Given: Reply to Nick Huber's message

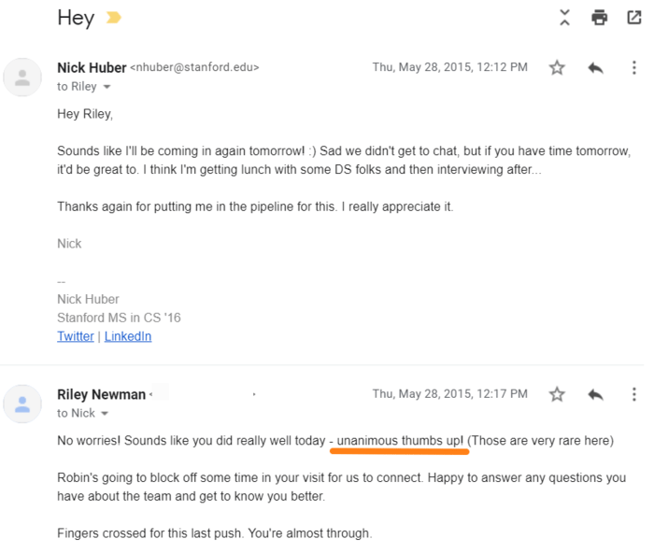Looking at the screenshot, I should click(595, 67).
